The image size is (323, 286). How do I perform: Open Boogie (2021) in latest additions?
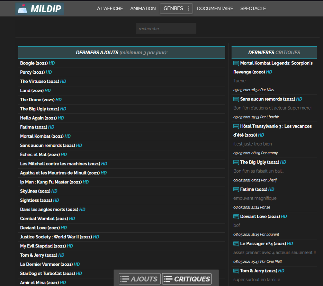[x=37, y=63]
